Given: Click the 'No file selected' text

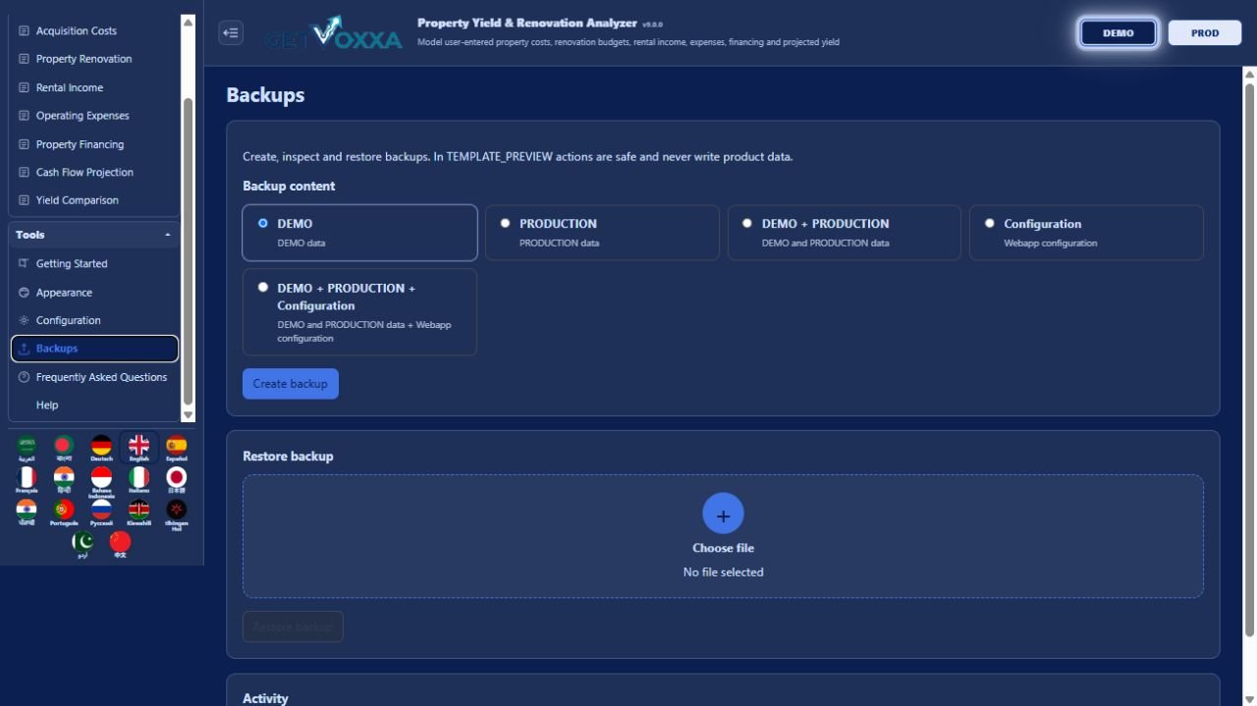Looking at the screenshot, I should tap(723, 572).
